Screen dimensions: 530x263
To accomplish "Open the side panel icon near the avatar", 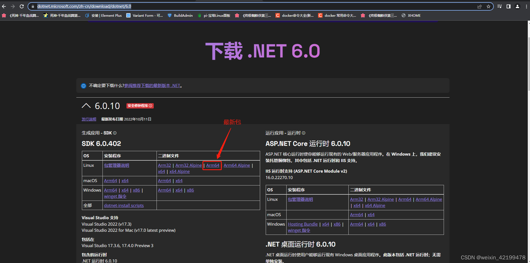I will pos(508,6).
